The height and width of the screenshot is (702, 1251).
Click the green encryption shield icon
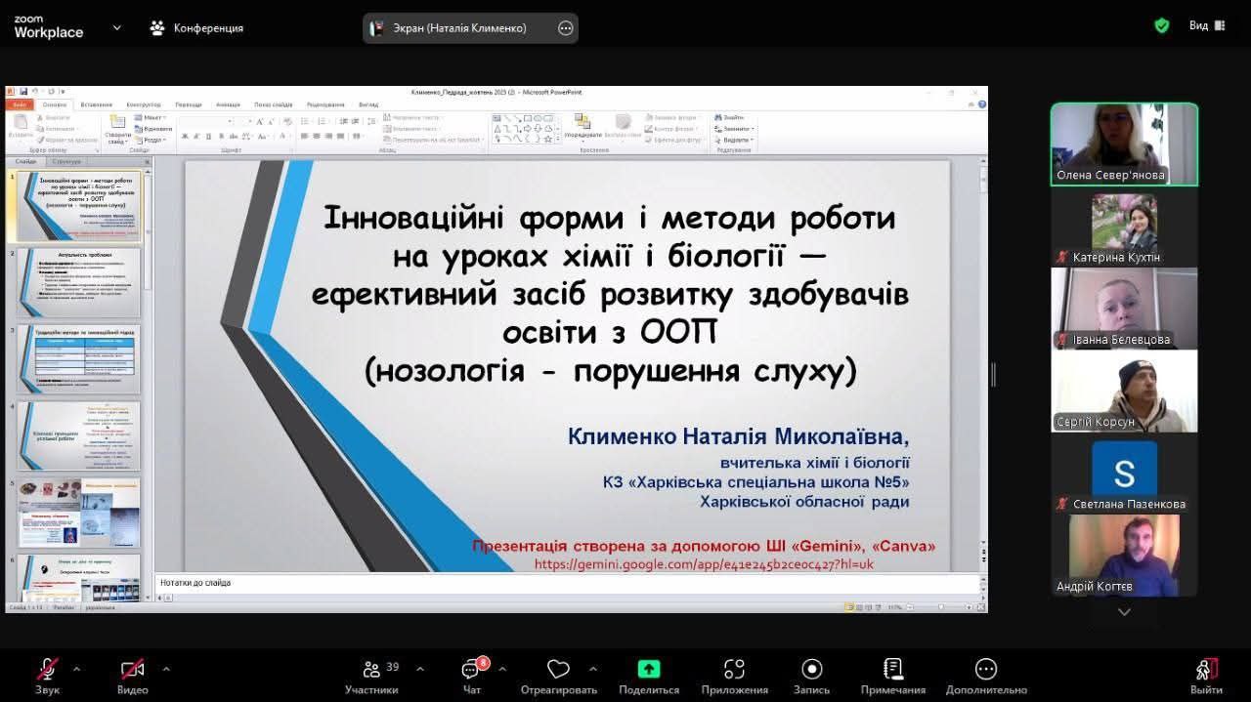(x=1161, y=26)
